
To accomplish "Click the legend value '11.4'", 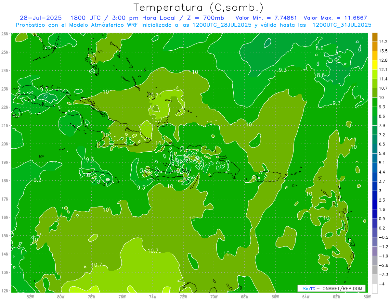I will click(383, 79).
